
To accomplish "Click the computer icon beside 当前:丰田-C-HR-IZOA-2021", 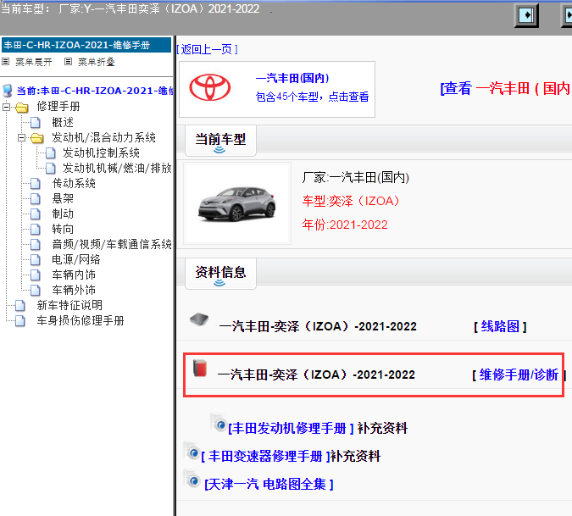I will click(x=8, y=91).
